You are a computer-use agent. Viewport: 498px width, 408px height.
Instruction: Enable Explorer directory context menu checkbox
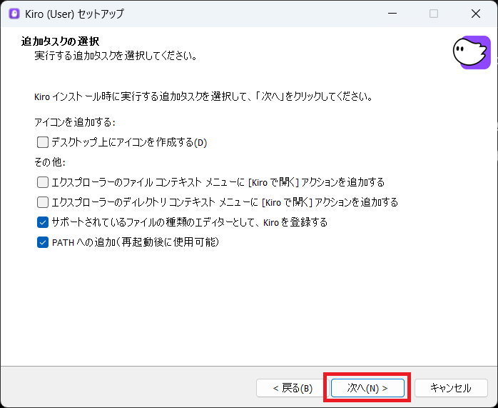point(43,202)
